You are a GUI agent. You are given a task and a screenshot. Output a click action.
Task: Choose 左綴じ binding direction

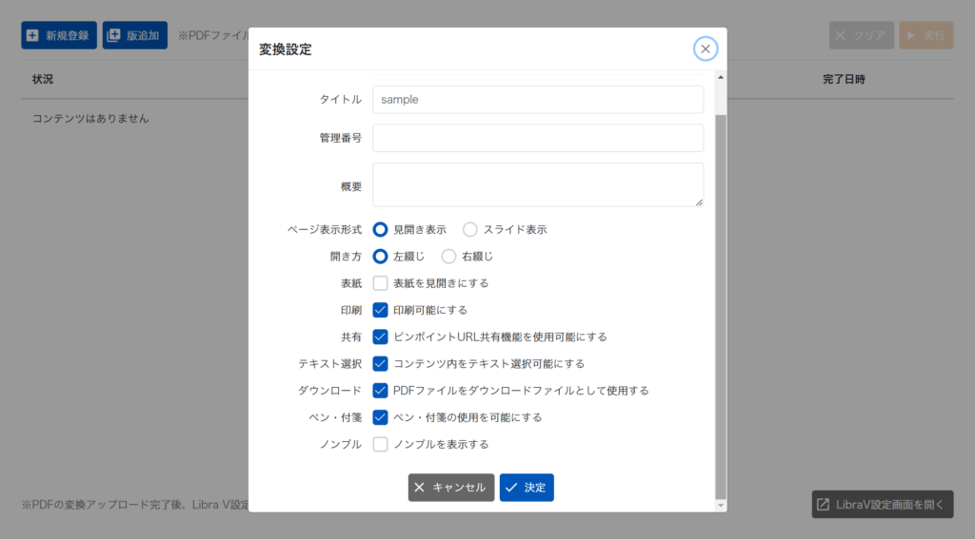coord(381,256)
